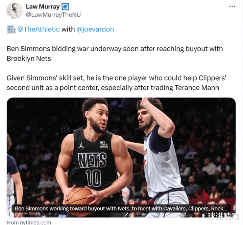243x225 pixels.
Task: Click the overlay caption about Simmons buyout
Action: (x=121, y=208)
